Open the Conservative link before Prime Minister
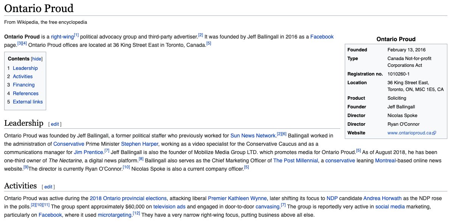This screenshot has height=222, width=450. [69, 144]
